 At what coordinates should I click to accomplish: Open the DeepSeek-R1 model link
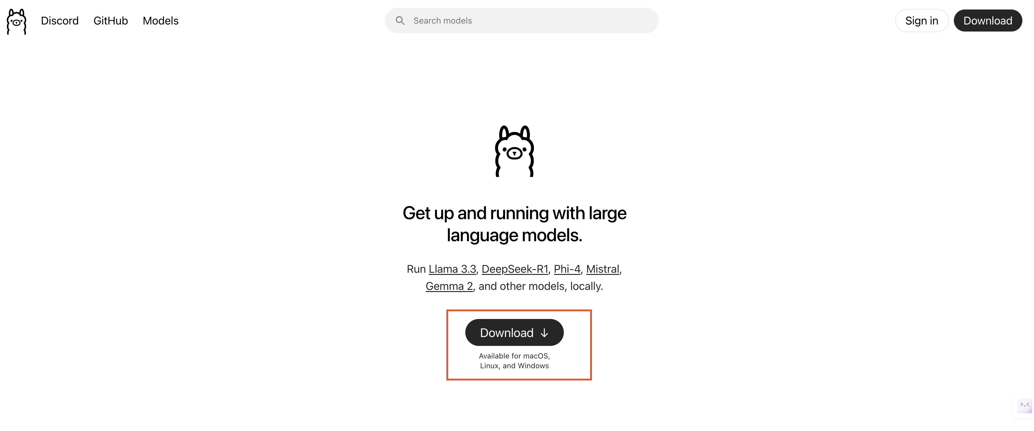pyautogui.click(x=515, y=269)
